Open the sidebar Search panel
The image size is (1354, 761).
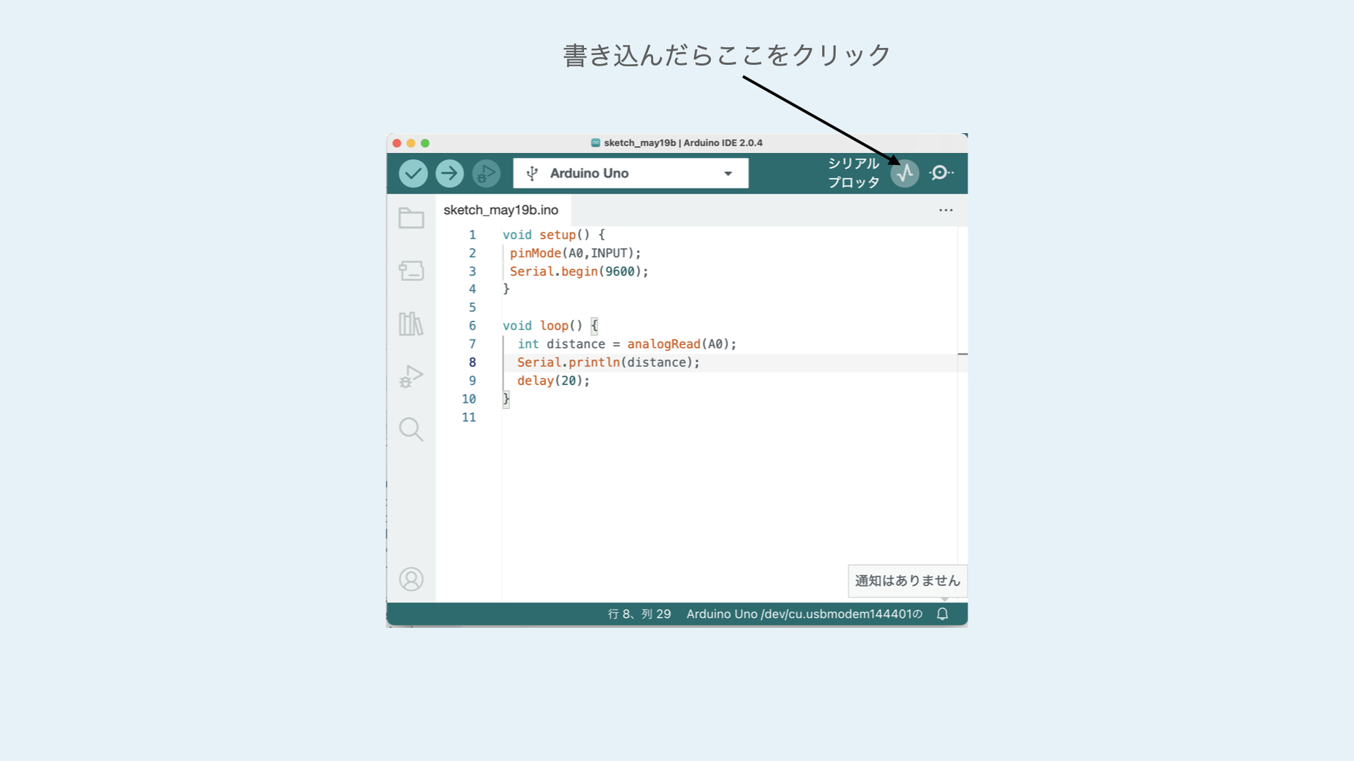click(x=411, y=429)
